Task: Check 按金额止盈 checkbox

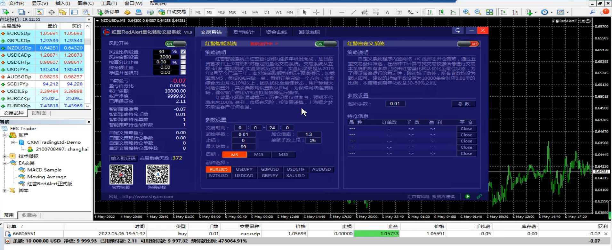Action: [x=183, y=67]
